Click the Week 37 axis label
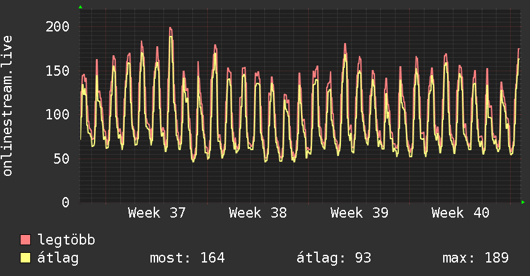The image size is (530, 276). tap(157, 212)
